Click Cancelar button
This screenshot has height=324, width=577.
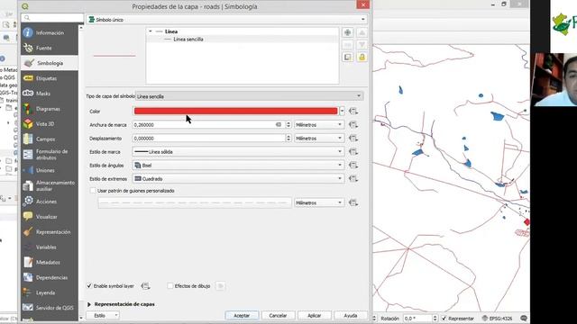tap(278, 315)
